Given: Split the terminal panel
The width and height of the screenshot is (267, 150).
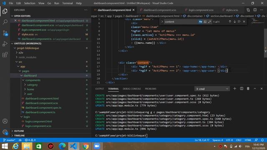Looking at the screenshot, I should click(x=242, y=89).
